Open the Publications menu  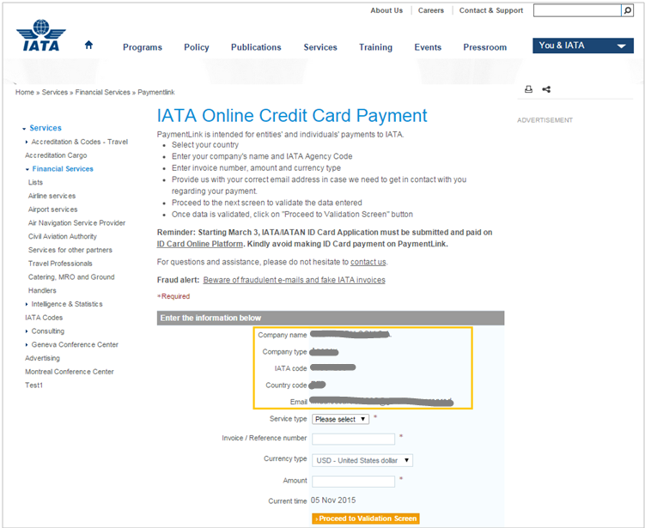point(256,47)
